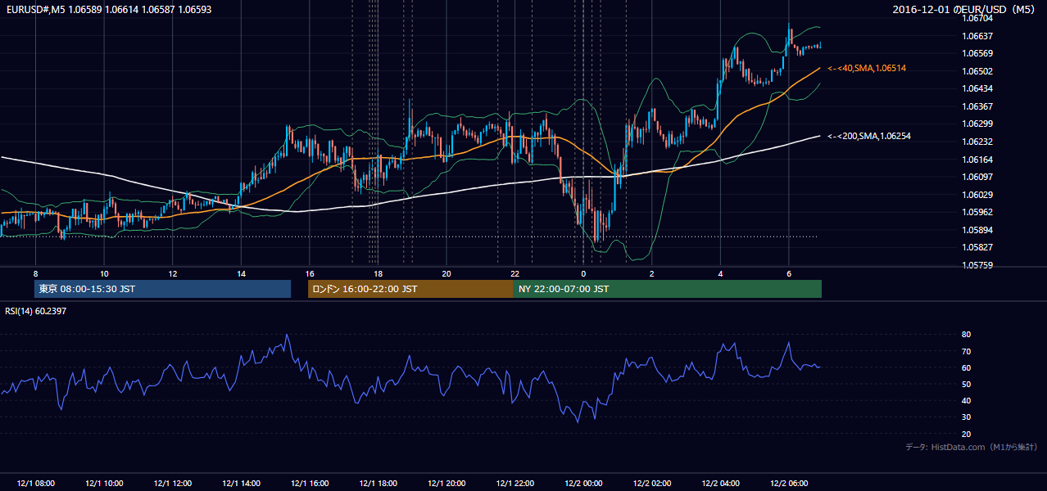The height and width of the screenshot is (491, 1047).
Task: Click the 1.05962 price axis label
Action: point(978,212)
